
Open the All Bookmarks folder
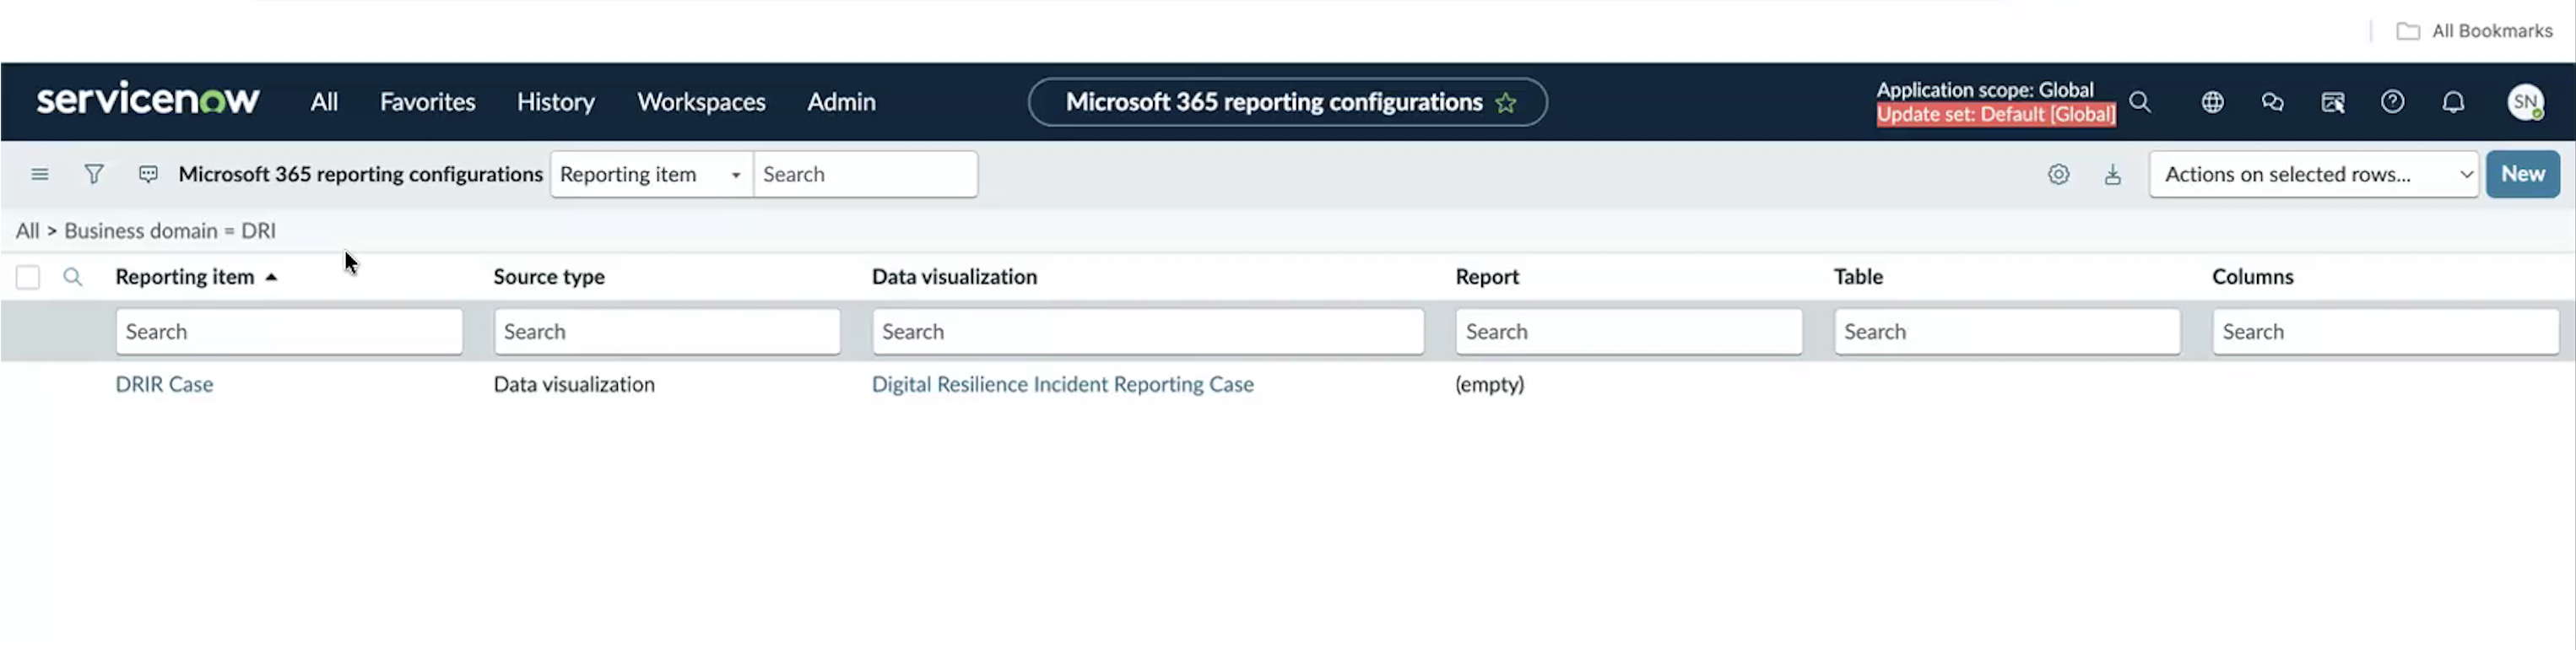point(2474,31)
